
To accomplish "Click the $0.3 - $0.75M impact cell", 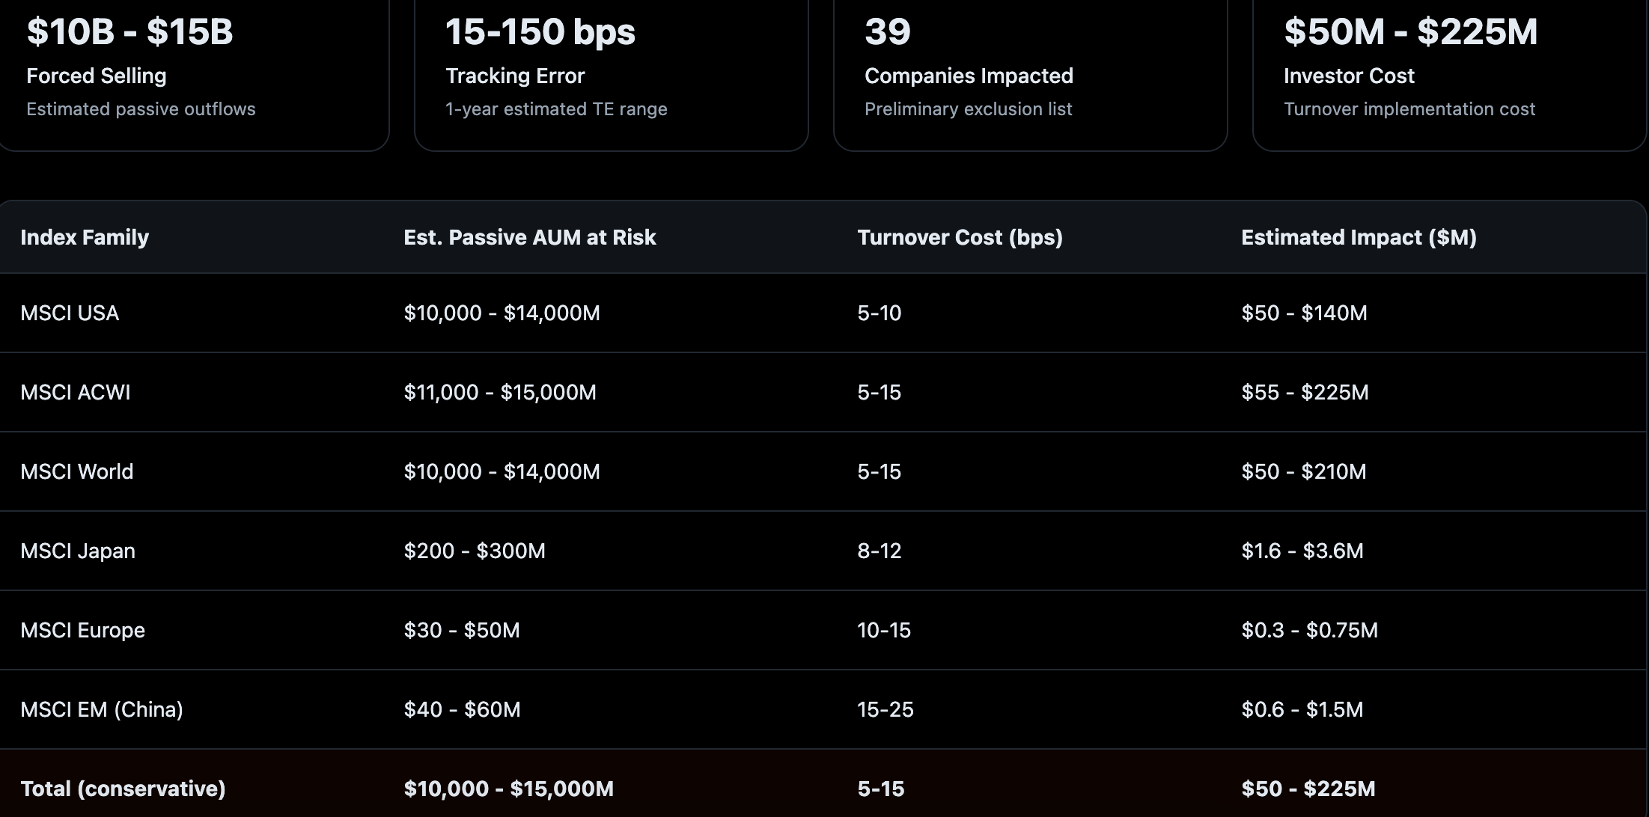I will (1309, 630).
